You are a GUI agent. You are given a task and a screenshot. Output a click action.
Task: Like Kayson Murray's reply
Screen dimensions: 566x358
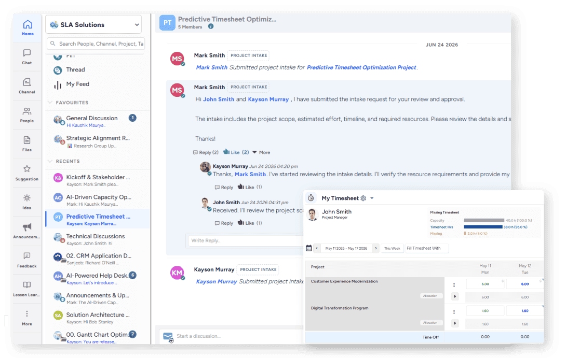(249, 187)
